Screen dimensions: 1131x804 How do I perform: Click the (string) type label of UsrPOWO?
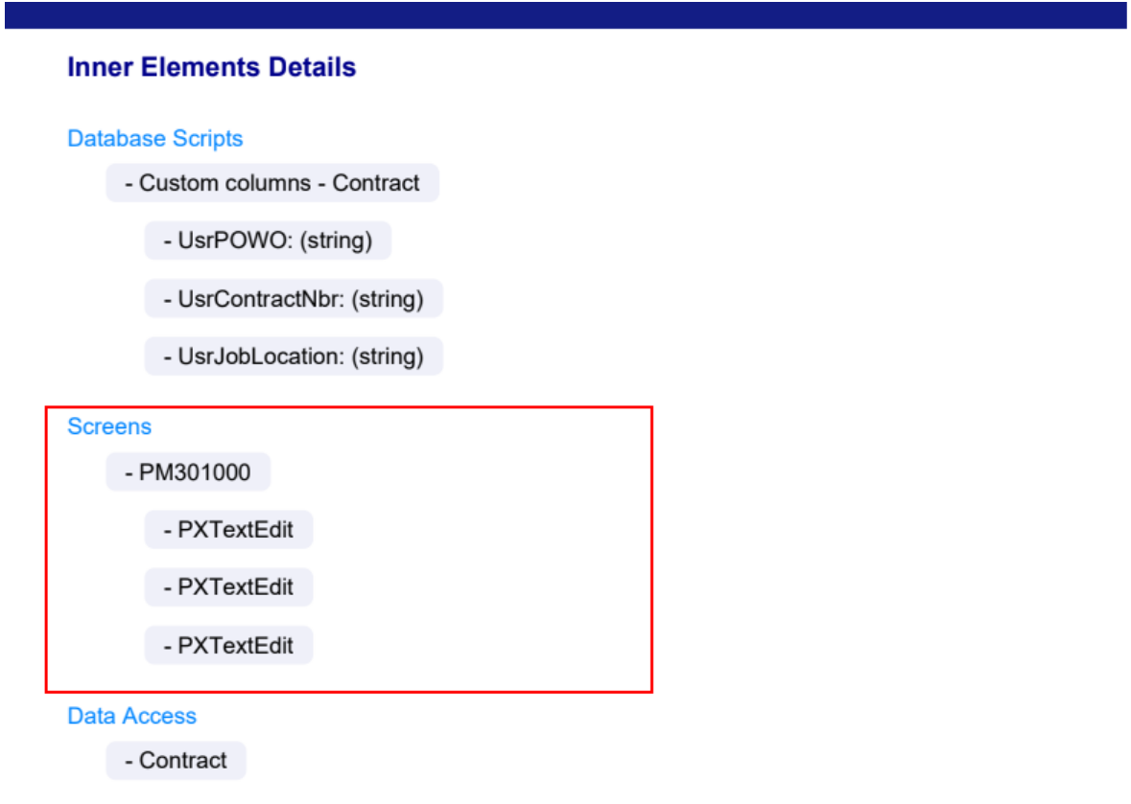(336, 241)
